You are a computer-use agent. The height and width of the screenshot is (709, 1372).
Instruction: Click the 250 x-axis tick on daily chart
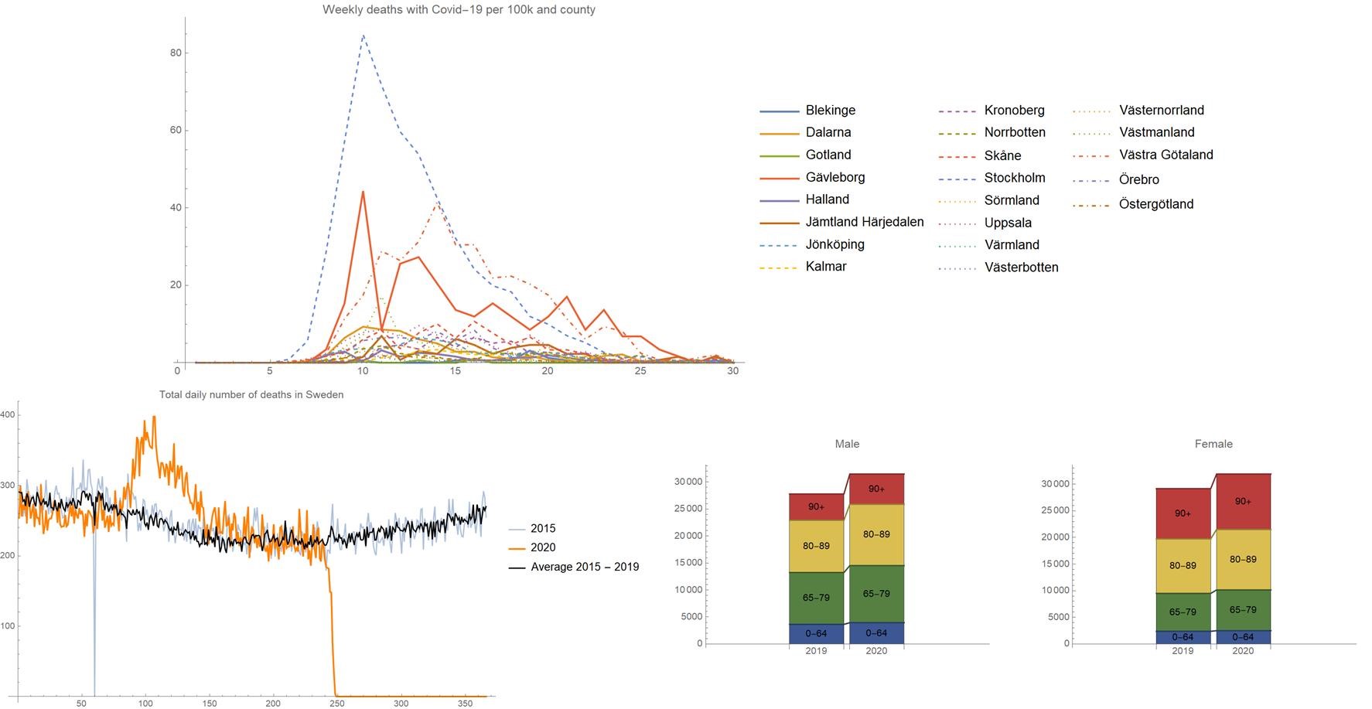click(336, 704)
